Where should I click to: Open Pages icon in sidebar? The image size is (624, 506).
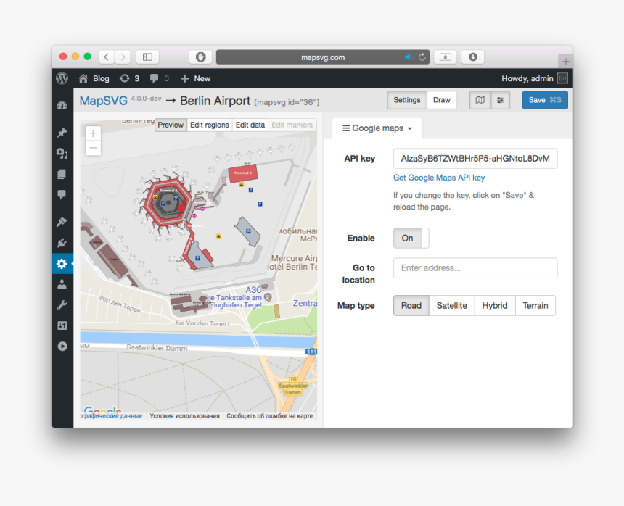pyautogui.click(x=62, y=174)
